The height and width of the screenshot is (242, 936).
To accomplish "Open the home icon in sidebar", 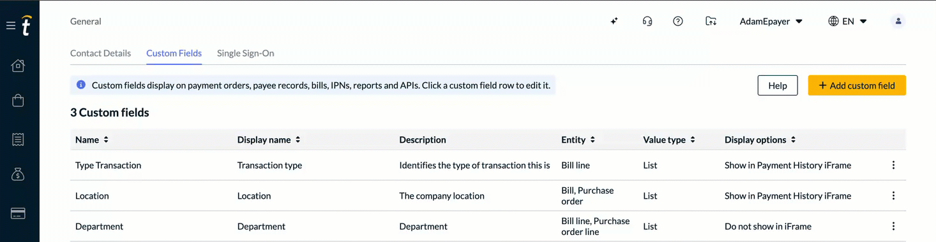I will 18,66.
